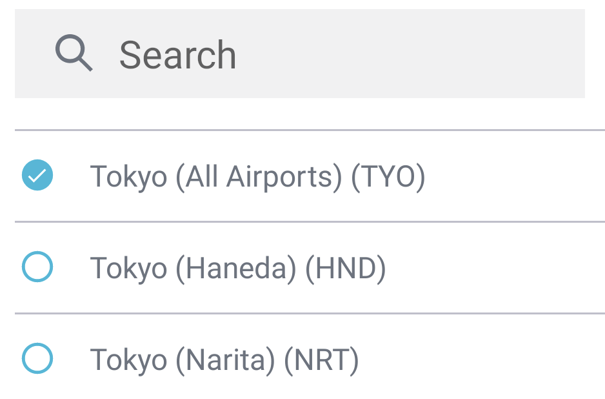Click the empty circle icon beside NRT
605x399 pixels.
tap(37, 358)
